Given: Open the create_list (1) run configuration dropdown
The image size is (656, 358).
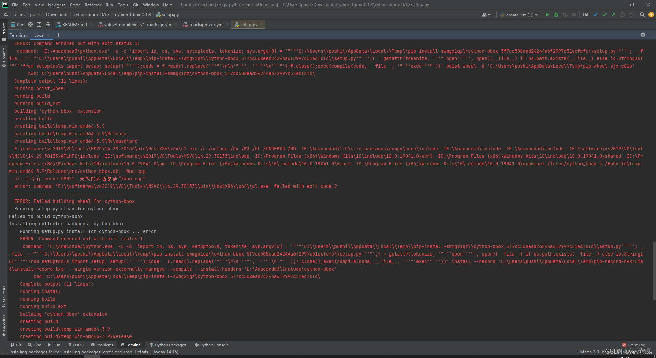Looking at the screenshot, I should (x=519, y=15).
